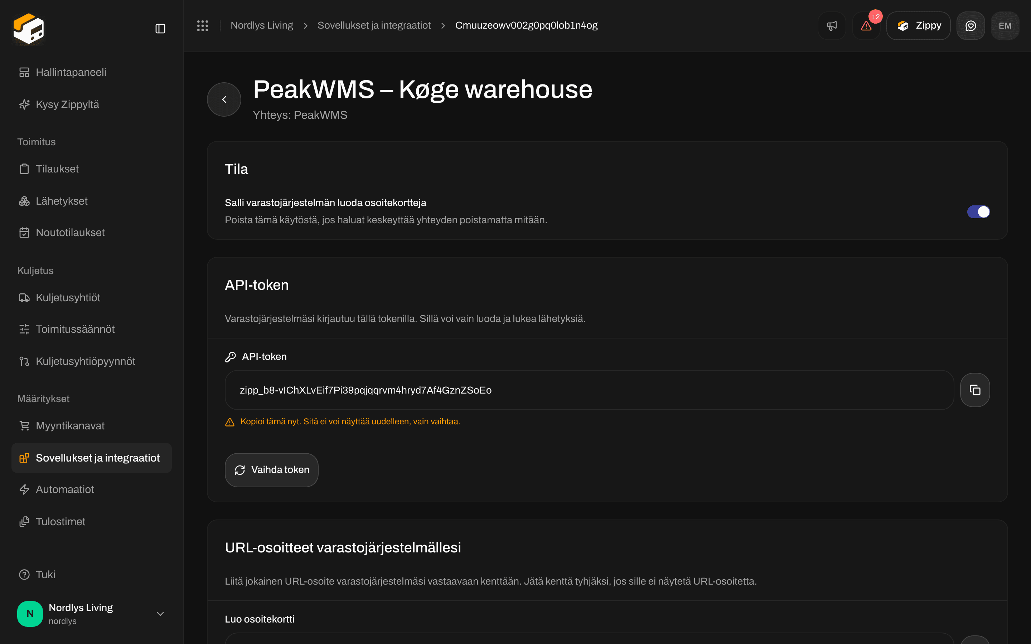Viewport: 1031px width, 644px height.
Task: Open Toimitussäännöt settings
Action: (x=92, y=329)
